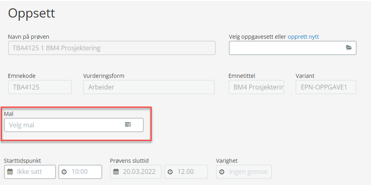Image resolution: width=371 pixels, height=185 pixels.
Task: Click the Vurderingsform field showing Arbeider
Action: (149, 87)
